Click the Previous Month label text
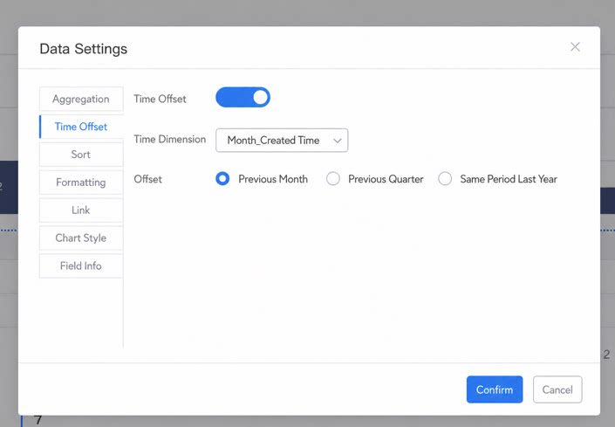615x427 pixels. (273, 179)
